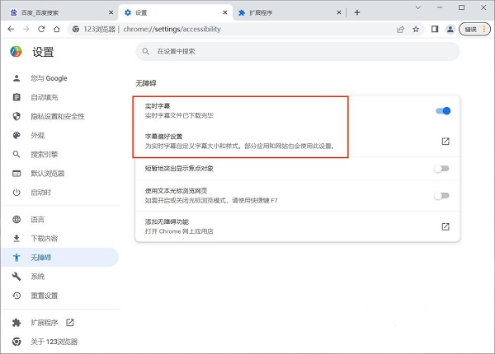The width and height of the screenshot is (495, 354).
Task: Open a new tab with the plus button
Action: point(357,12)
